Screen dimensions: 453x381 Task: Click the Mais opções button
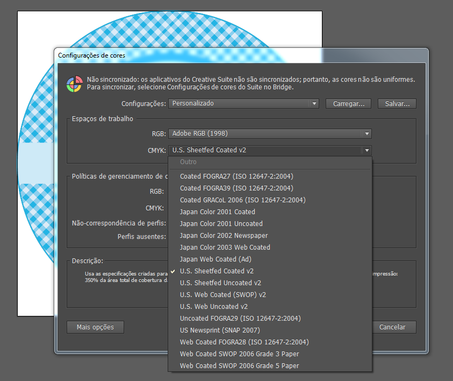pos(95,327)
